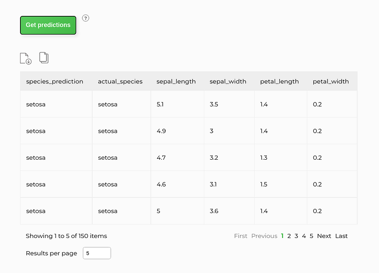This screenshot has height=273, width=379.
Task: Select the sepal_length value 4.6
Action: (x=161, y=184)
